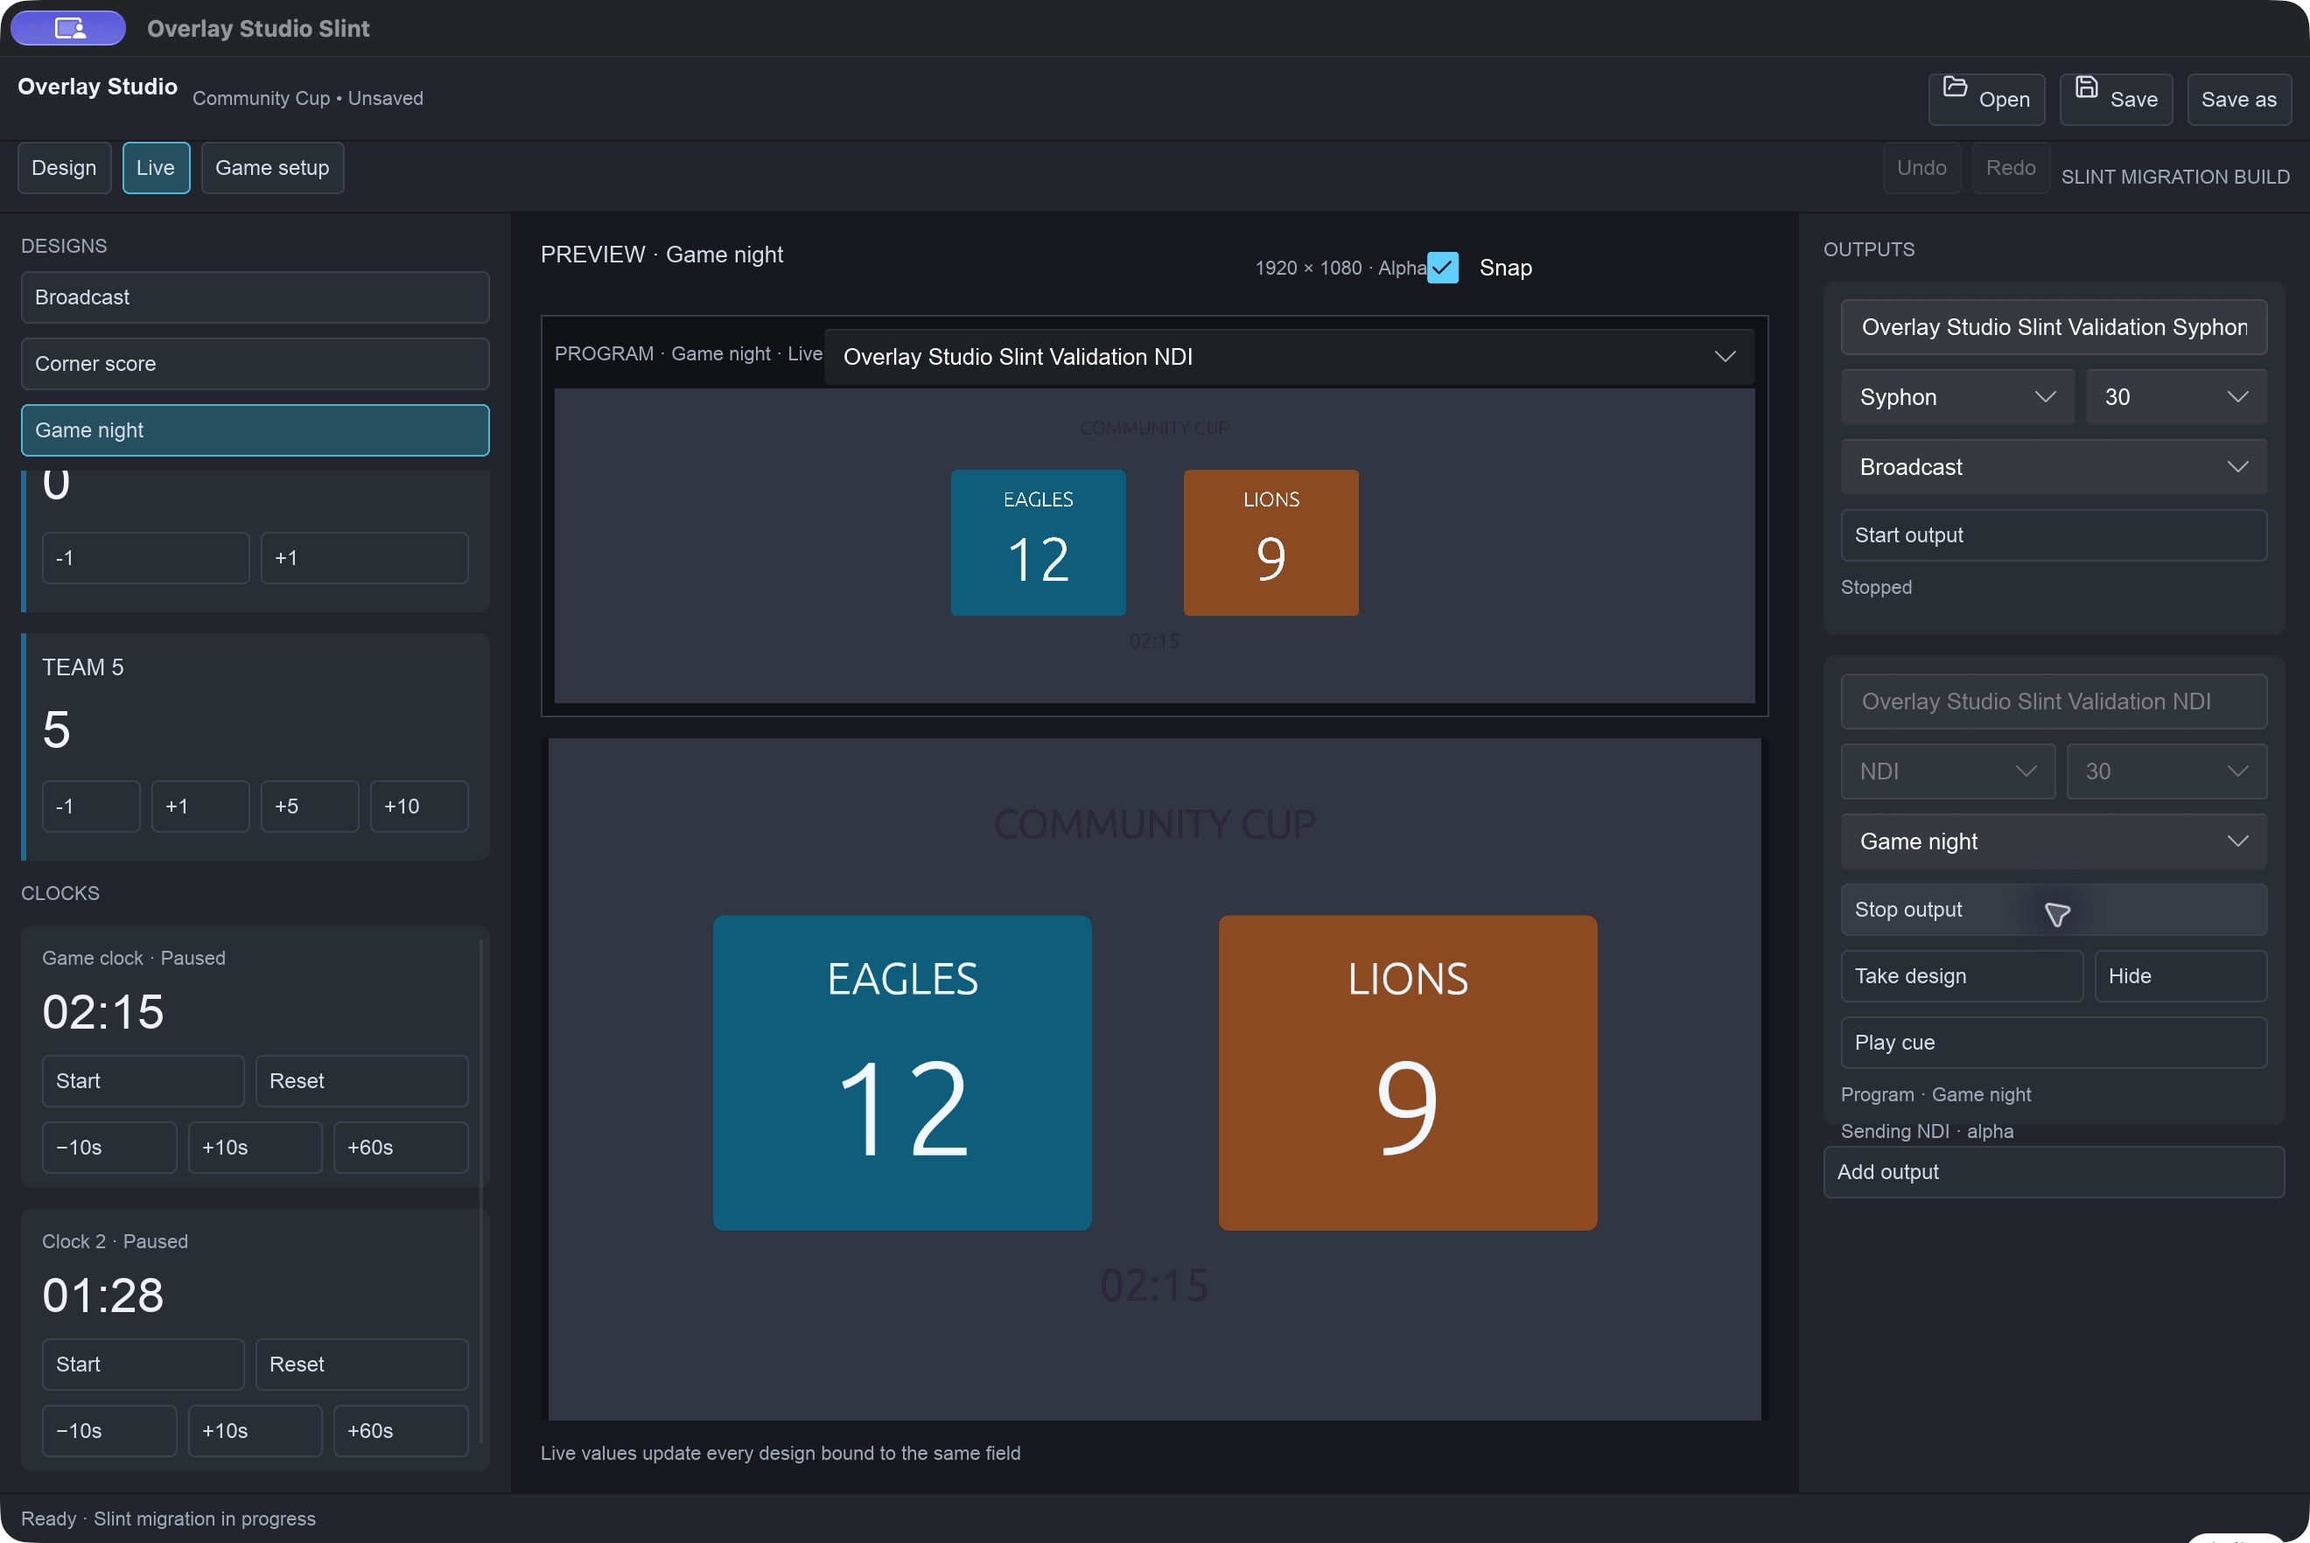Click the Save as button
The width and height of the screenshot is (2310, 1543).
point(2238,100)
